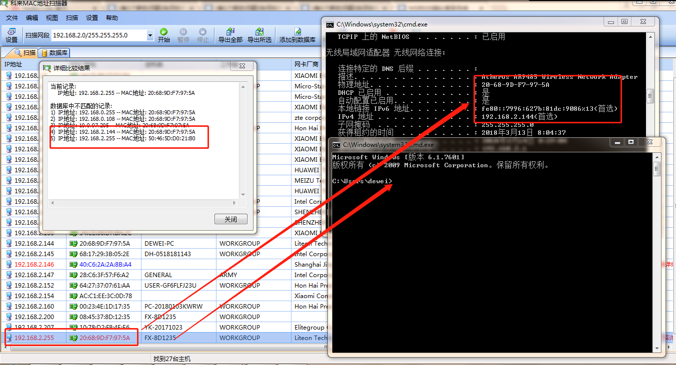
Task: Click the host name DEWEI-PC
Action: click(x=159, y=244)
